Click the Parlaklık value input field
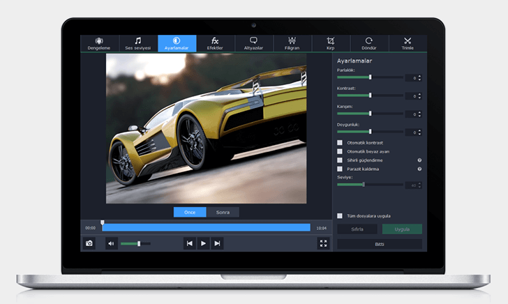The width and height of the screenshot is (508, 304). pos(412,77)
